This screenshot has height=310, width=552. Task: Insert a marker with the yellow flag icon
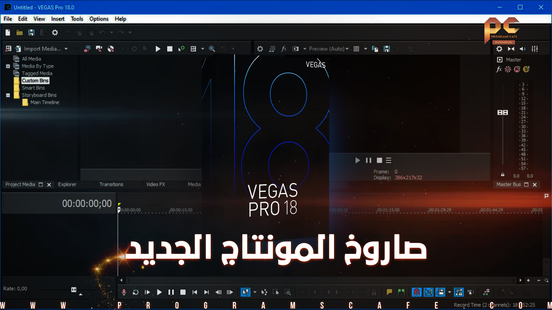(389, 292)
